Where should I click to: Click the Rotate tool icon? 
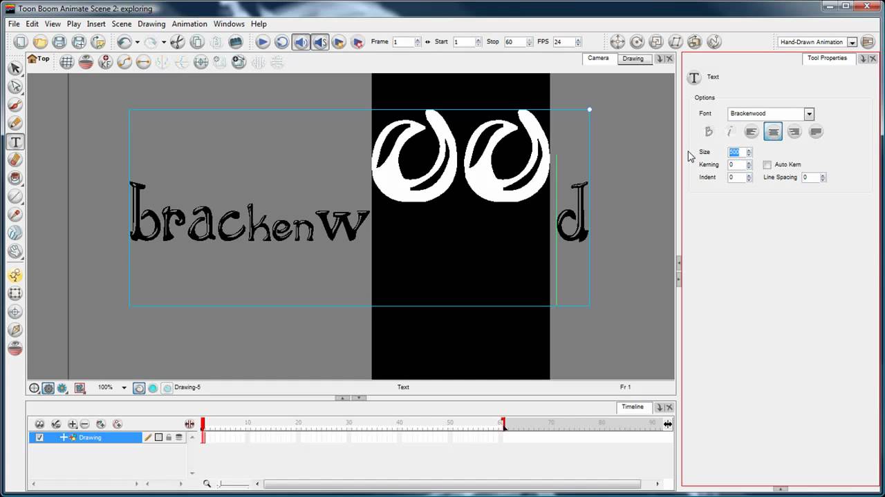click(x=637, y=42)
